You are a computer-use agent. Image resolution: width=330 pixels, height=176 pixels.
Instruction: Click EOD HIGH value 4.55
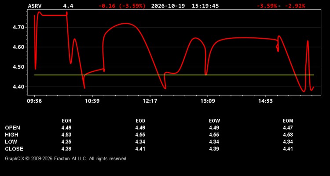coord(140,135)
